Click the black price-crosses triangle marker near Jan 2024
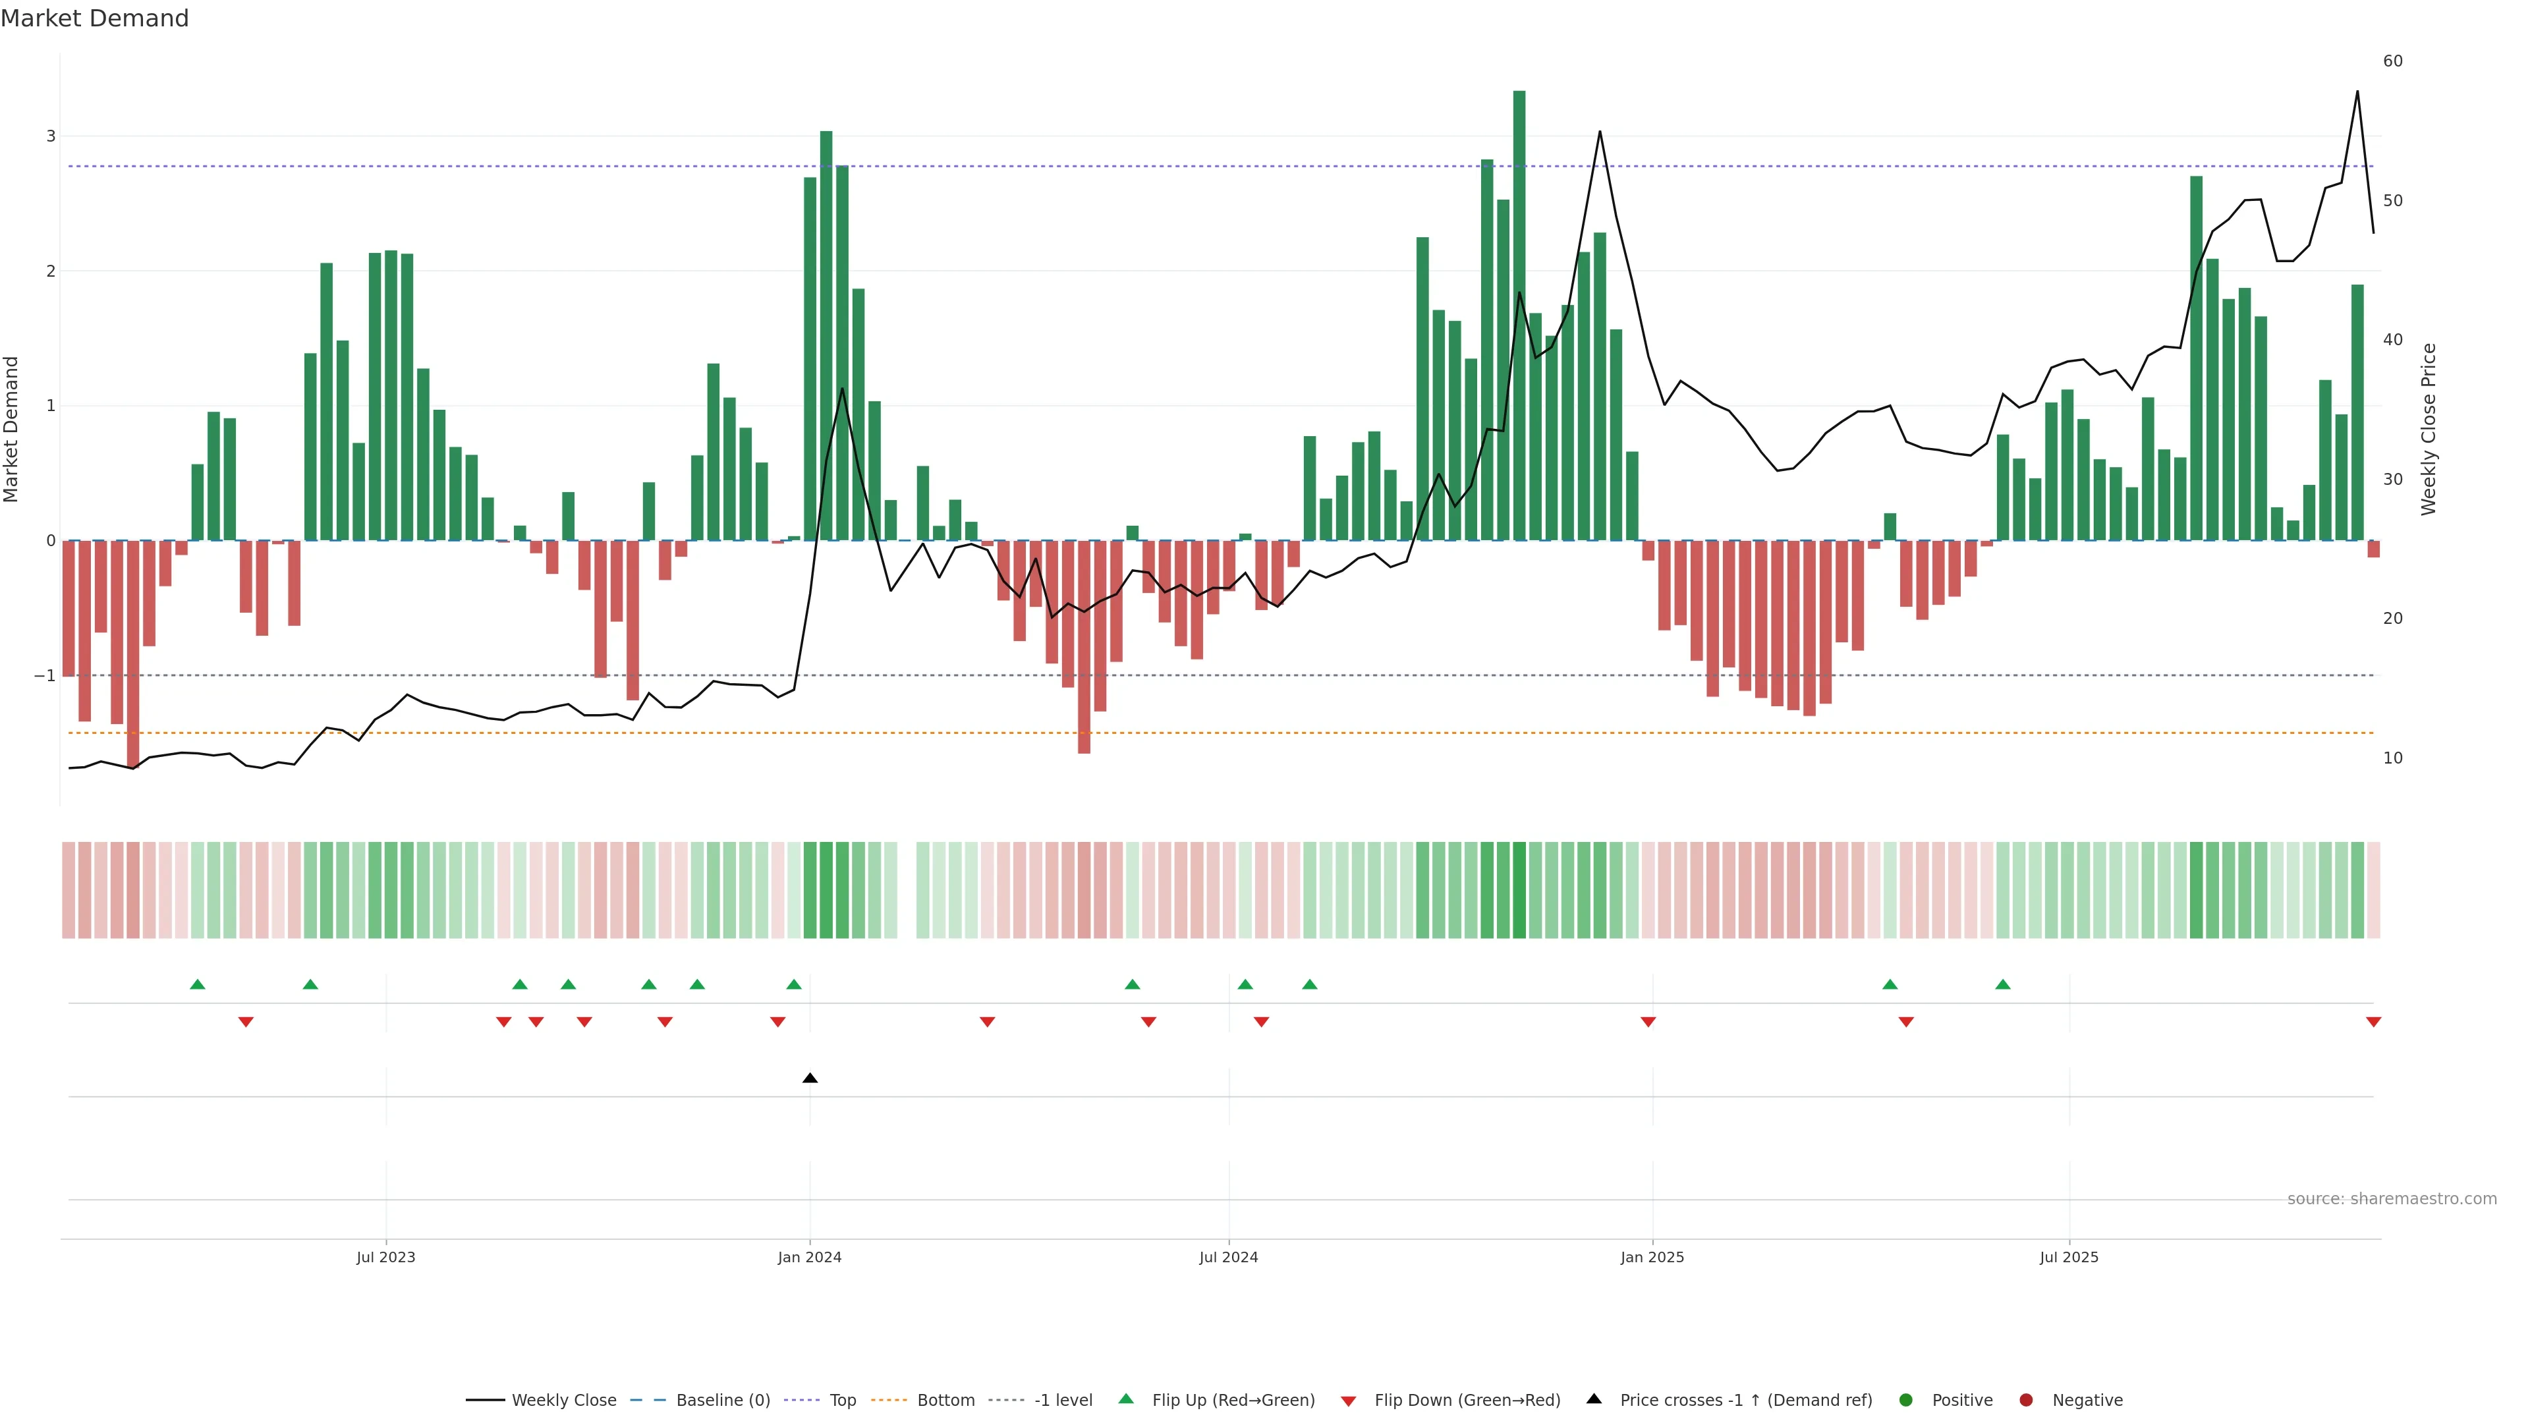The width and height of the screenshot is (2530, 1423). point(809,1078)
